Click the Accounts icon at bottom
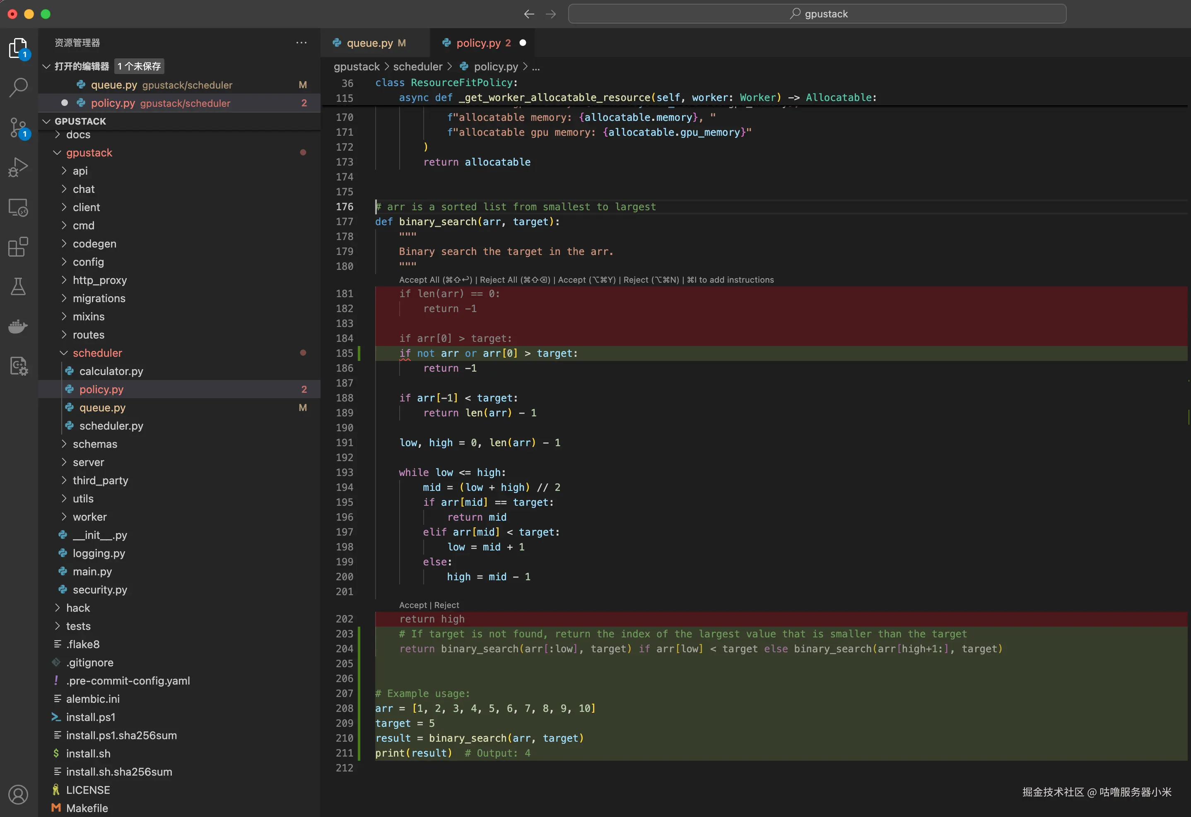 [19, 795]
